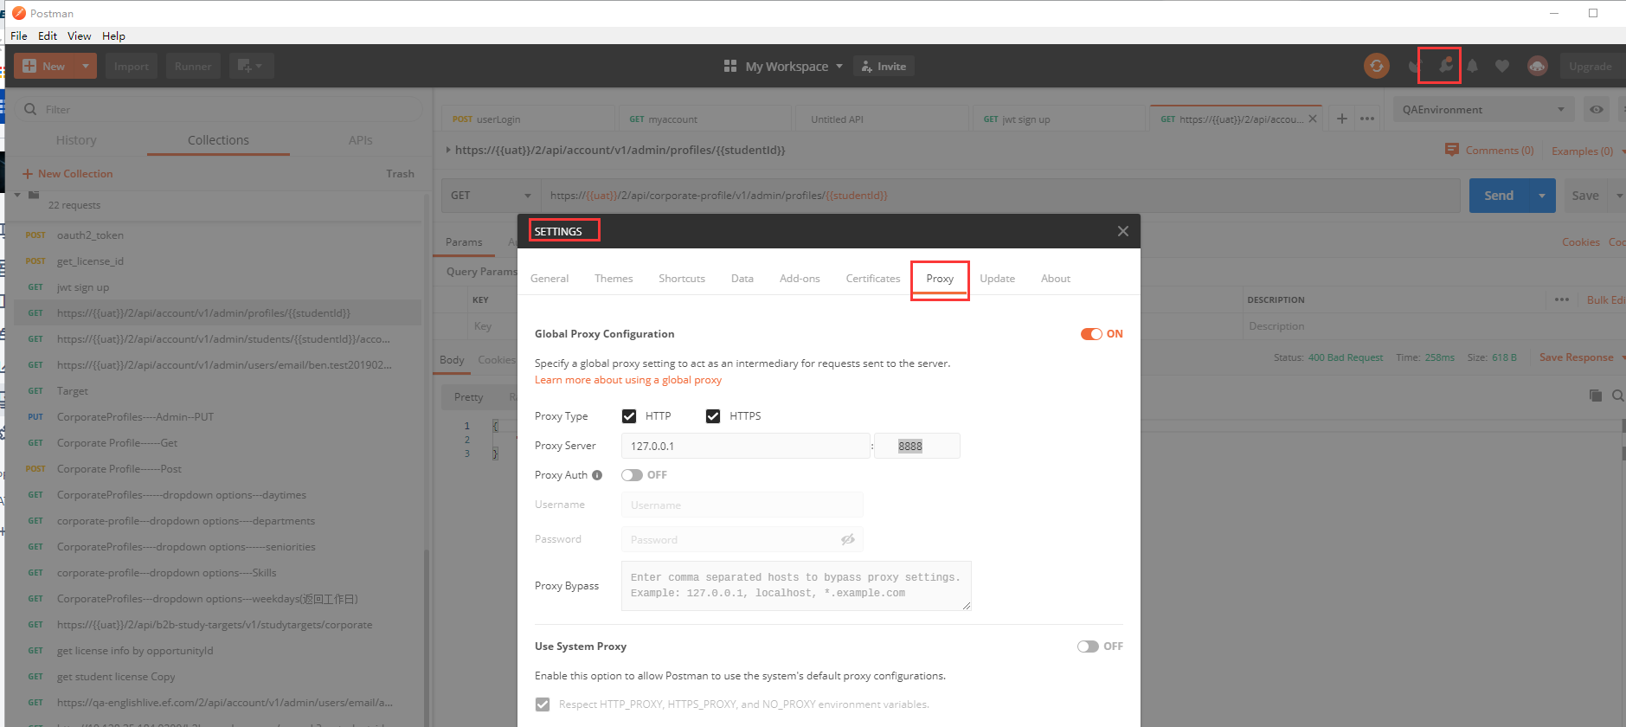The image size is (1626, 727).
Task: Open the Send button dropdown arrow
Action: 1542,196
